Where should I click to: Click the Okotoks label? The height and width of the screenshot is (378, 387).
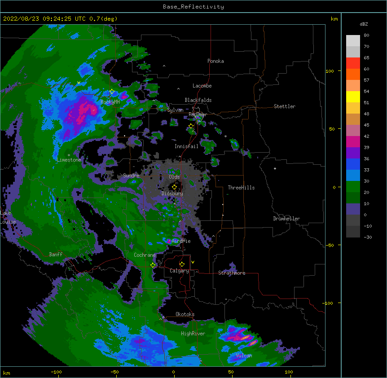coord(185,314)
